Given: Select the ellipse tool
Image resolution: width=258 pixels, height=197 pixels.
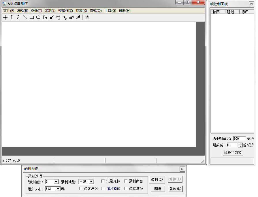Looking at the screenshot, I should click(x=38, y=17).
